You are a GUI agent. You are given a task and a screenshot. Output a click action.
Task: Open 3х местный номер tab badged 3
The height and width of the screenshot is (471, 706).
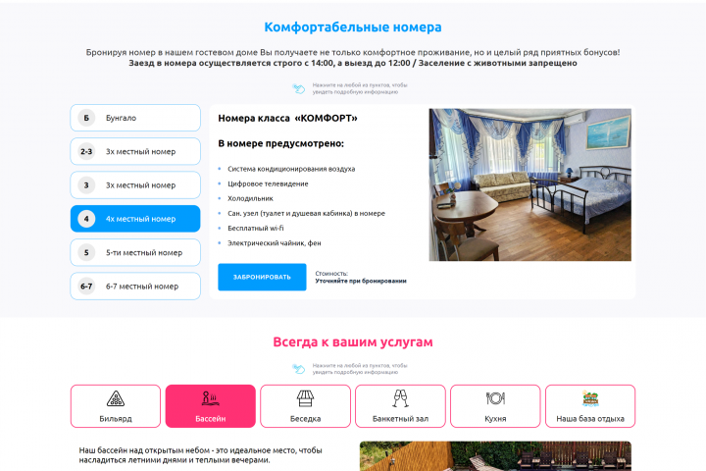click(x=135, y=184)
